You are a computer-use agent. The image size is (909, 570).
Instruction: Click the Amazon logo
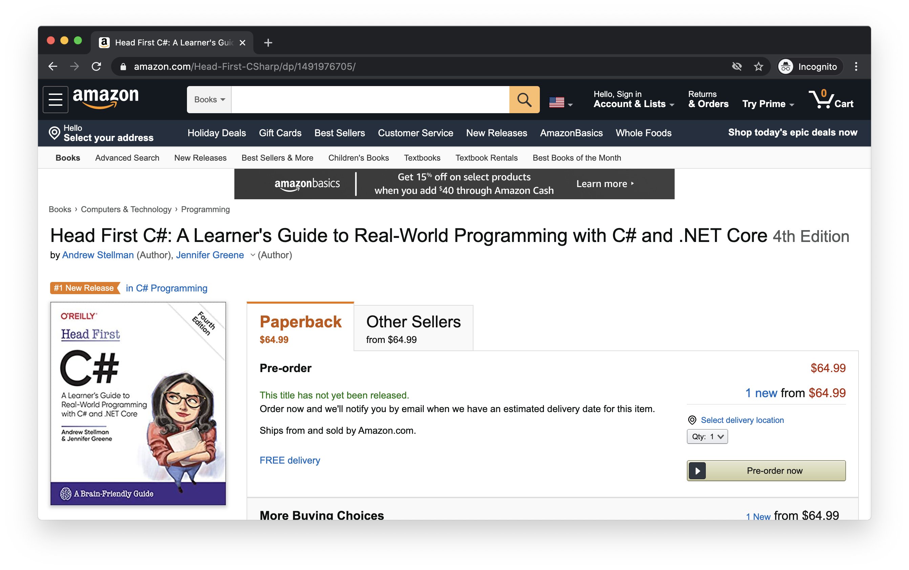pos(105,98)
